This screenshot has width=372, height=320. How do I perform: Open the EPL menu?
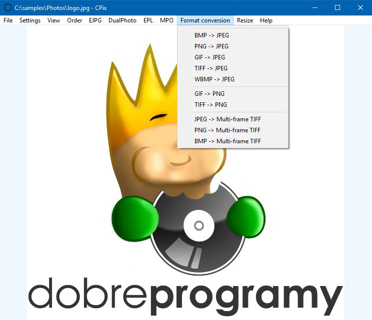pyautogui.click(x=148, y=20)
